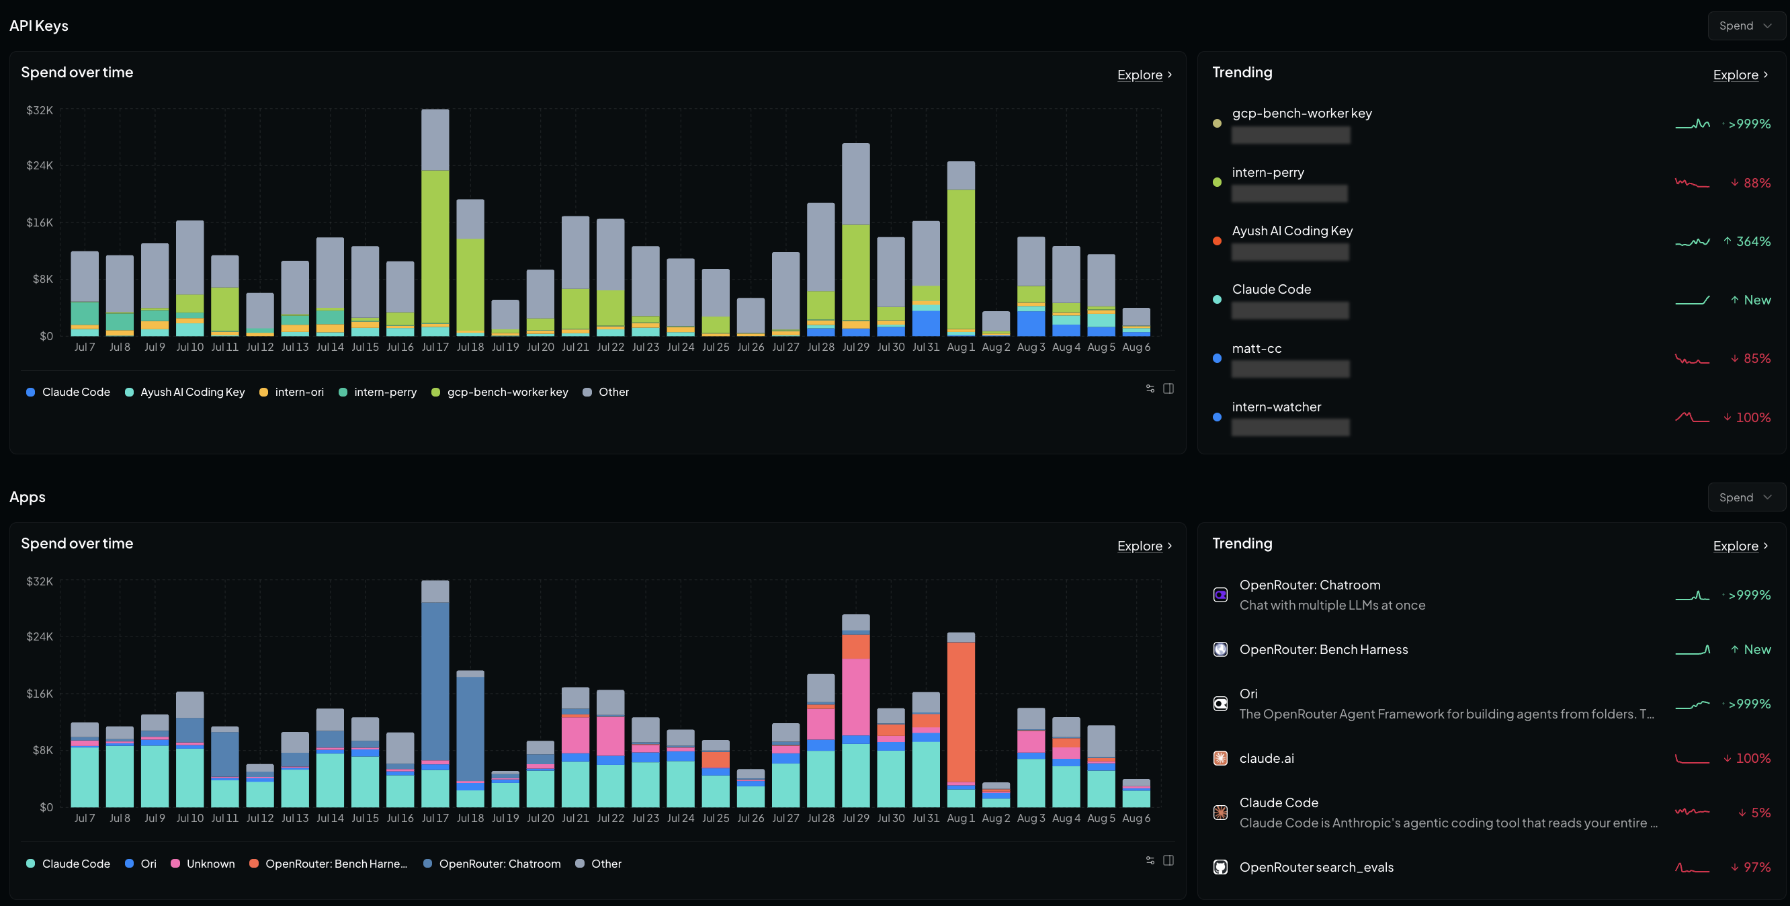The image size is (1790, 906).
Task: Select claude.ai in Apps Trending
Action: coord(1492,758)
